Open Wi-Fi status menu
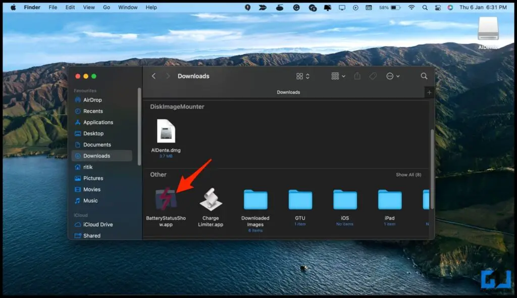The width and height of the screenshot is (517, 298). [x=411, y=8]
